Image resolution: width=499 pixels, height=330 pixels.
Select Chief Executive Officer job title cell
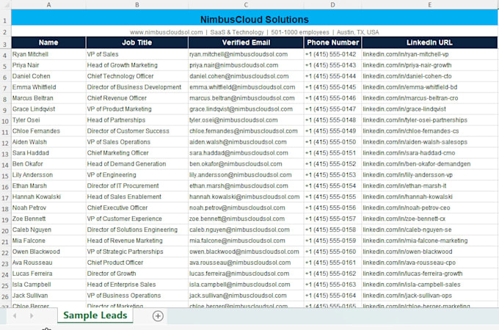136,208
